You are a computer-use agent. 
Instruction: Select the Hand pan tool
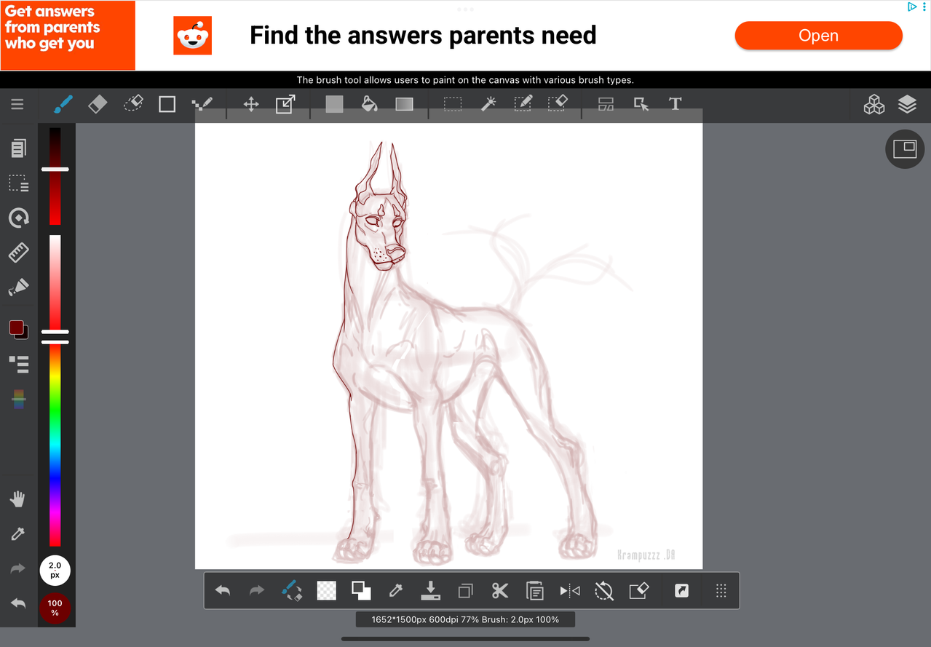tap(18, 499)
